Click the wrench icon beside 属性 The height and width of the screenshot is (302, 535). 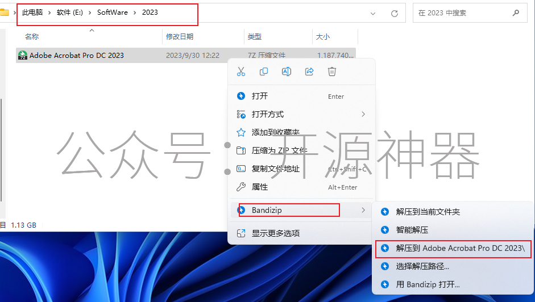point(241,187)
